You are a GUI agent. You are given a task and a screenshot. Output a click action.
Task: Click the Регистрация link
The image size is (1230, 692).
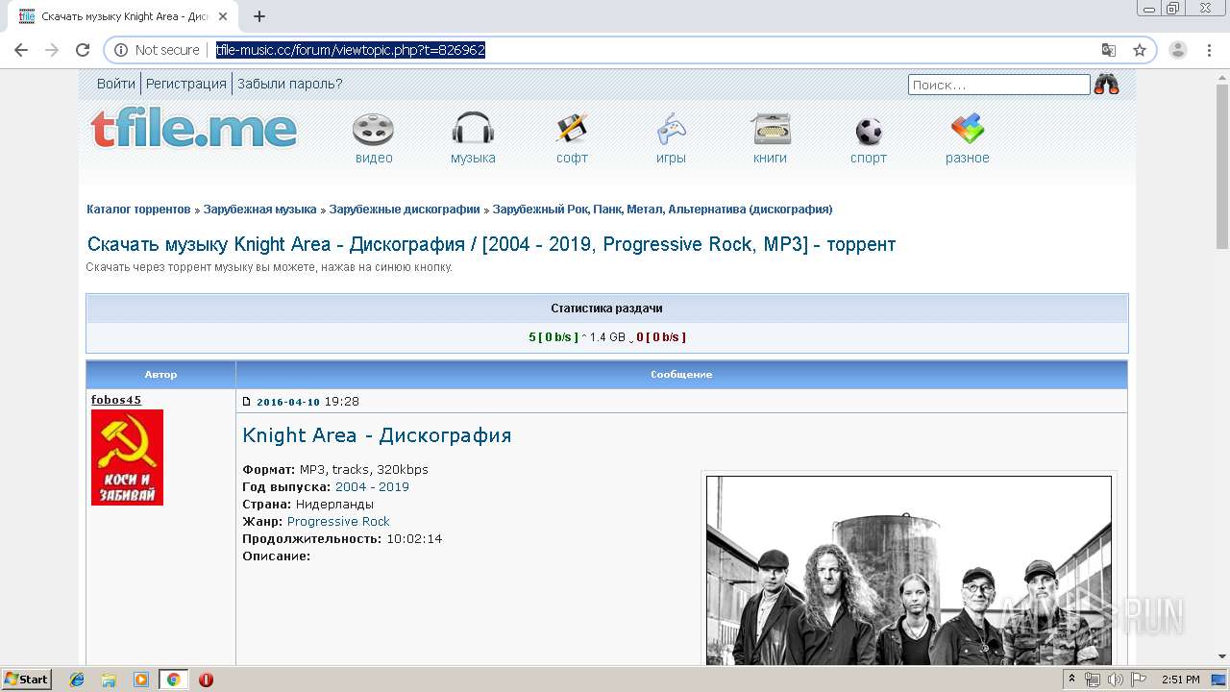[x=186, y=84]
